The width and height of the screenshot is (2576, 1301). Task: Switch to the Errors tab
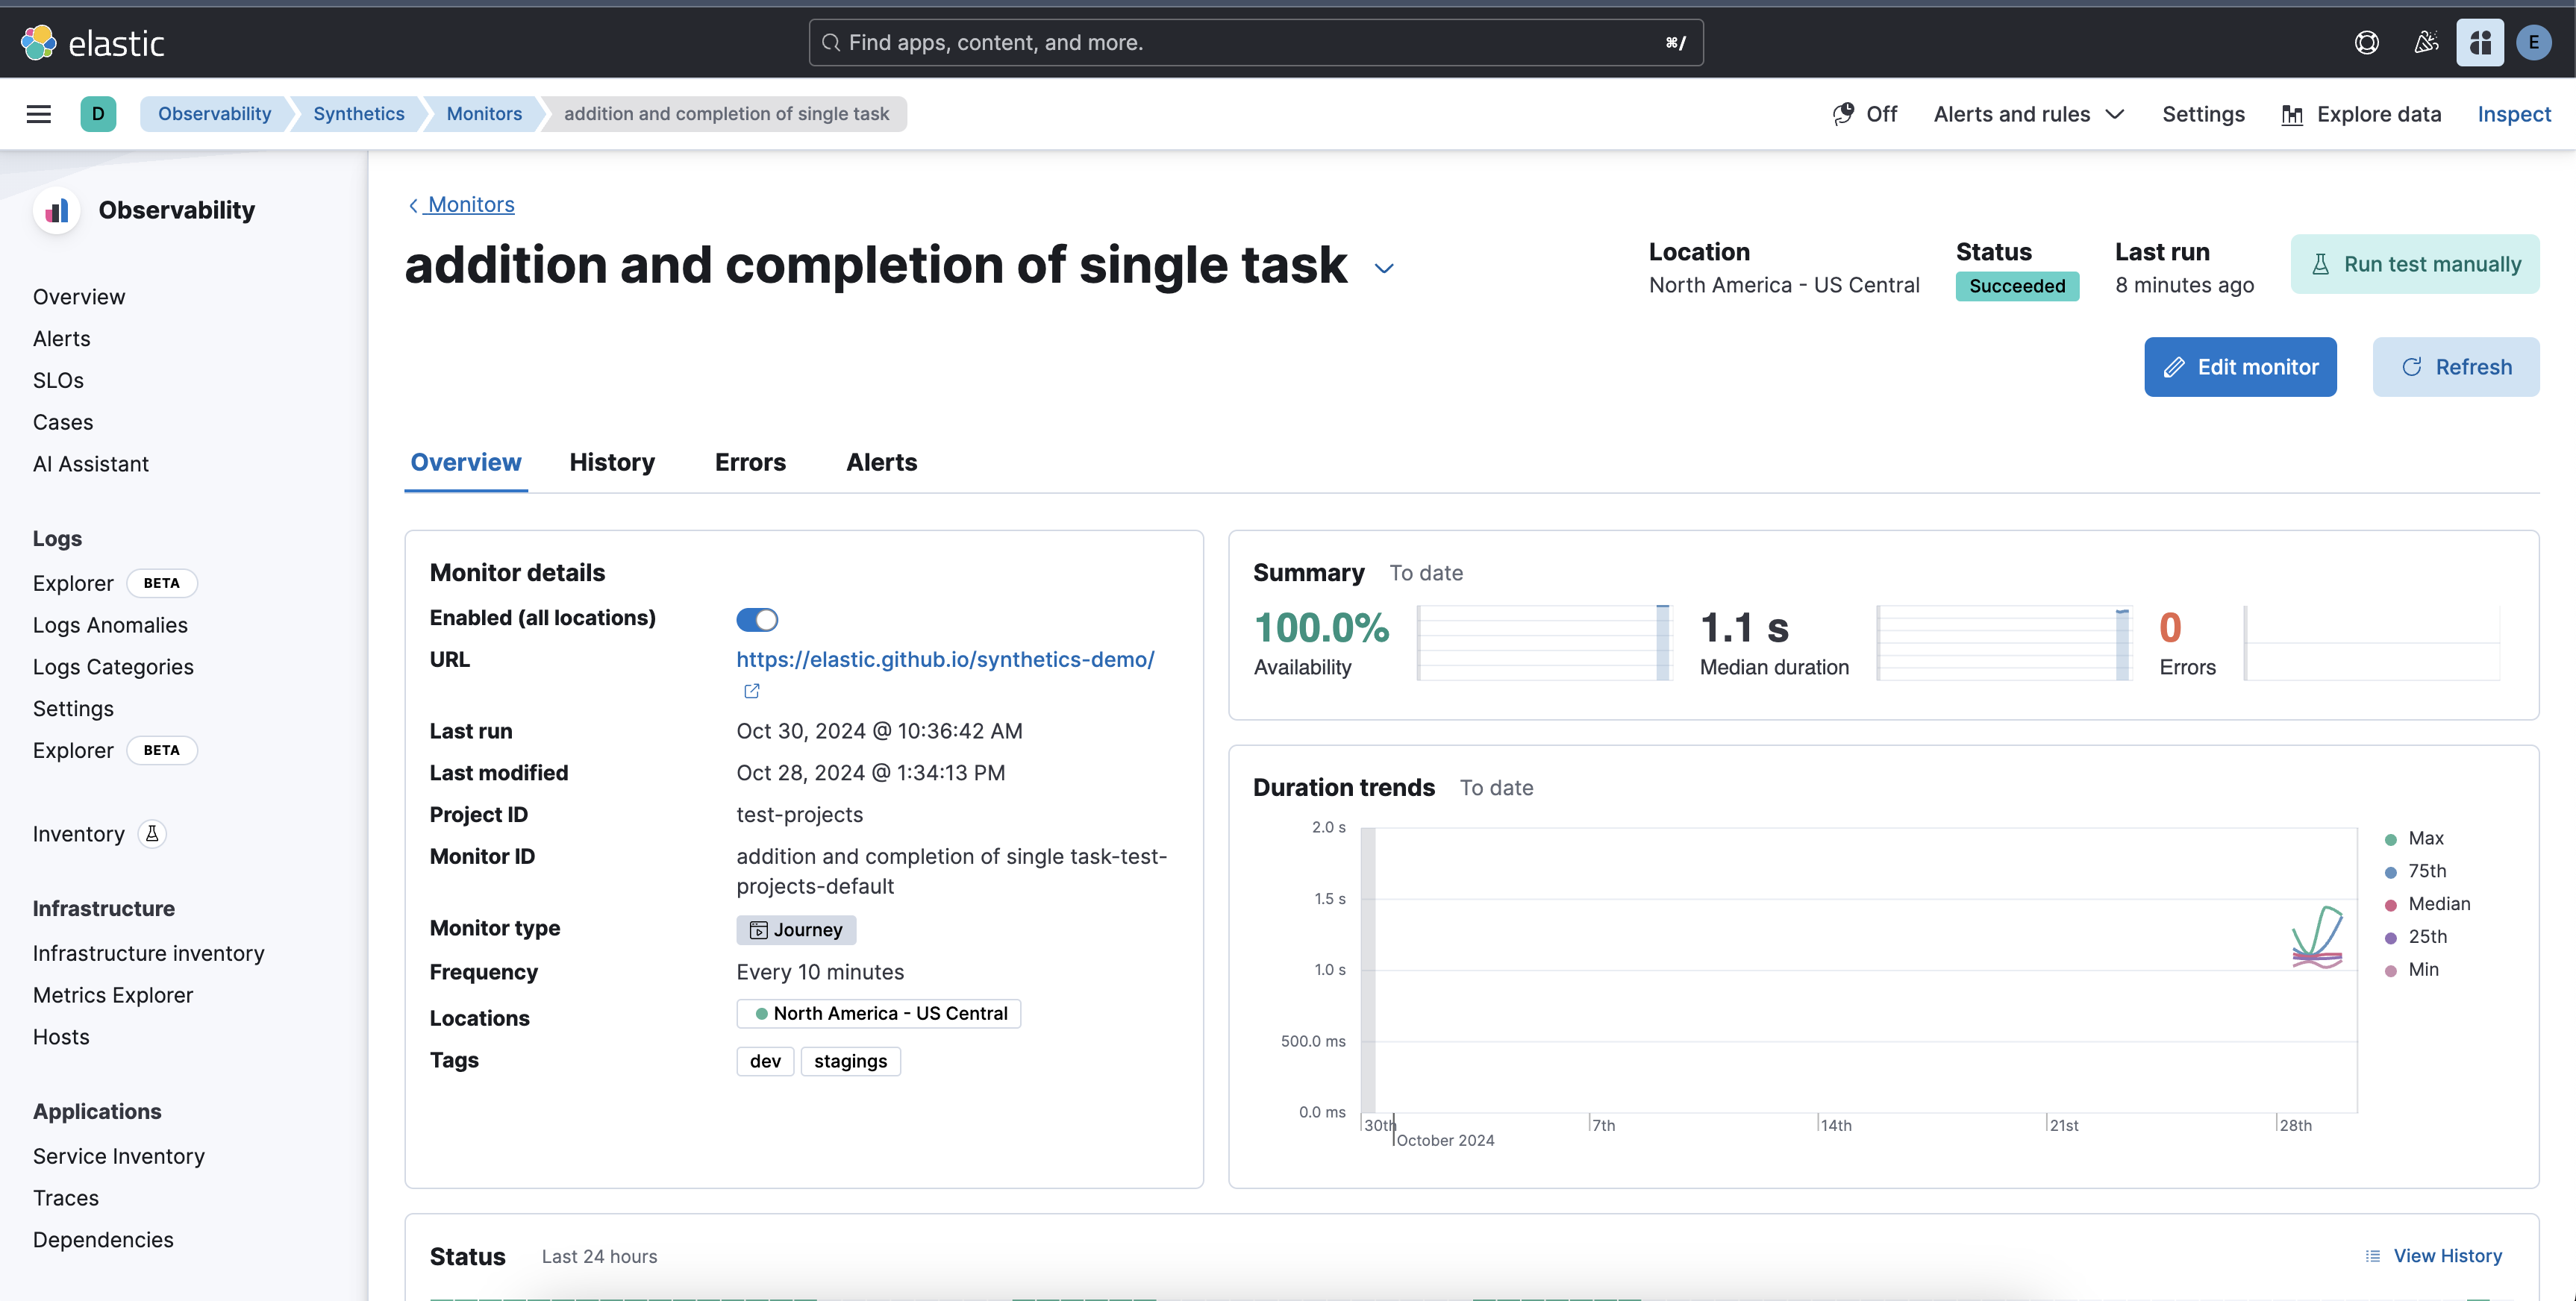coord(750,462)
